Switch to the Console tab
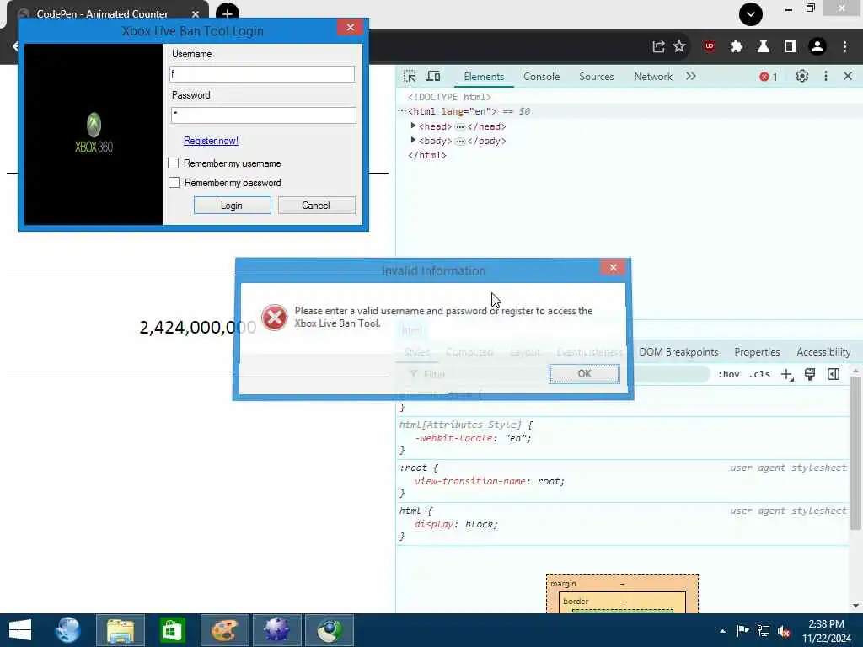 542,77
